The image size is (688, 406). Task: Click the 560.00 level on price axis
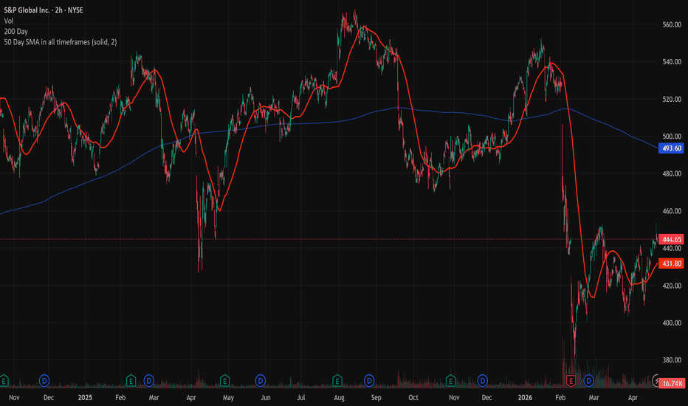point(672,24)
